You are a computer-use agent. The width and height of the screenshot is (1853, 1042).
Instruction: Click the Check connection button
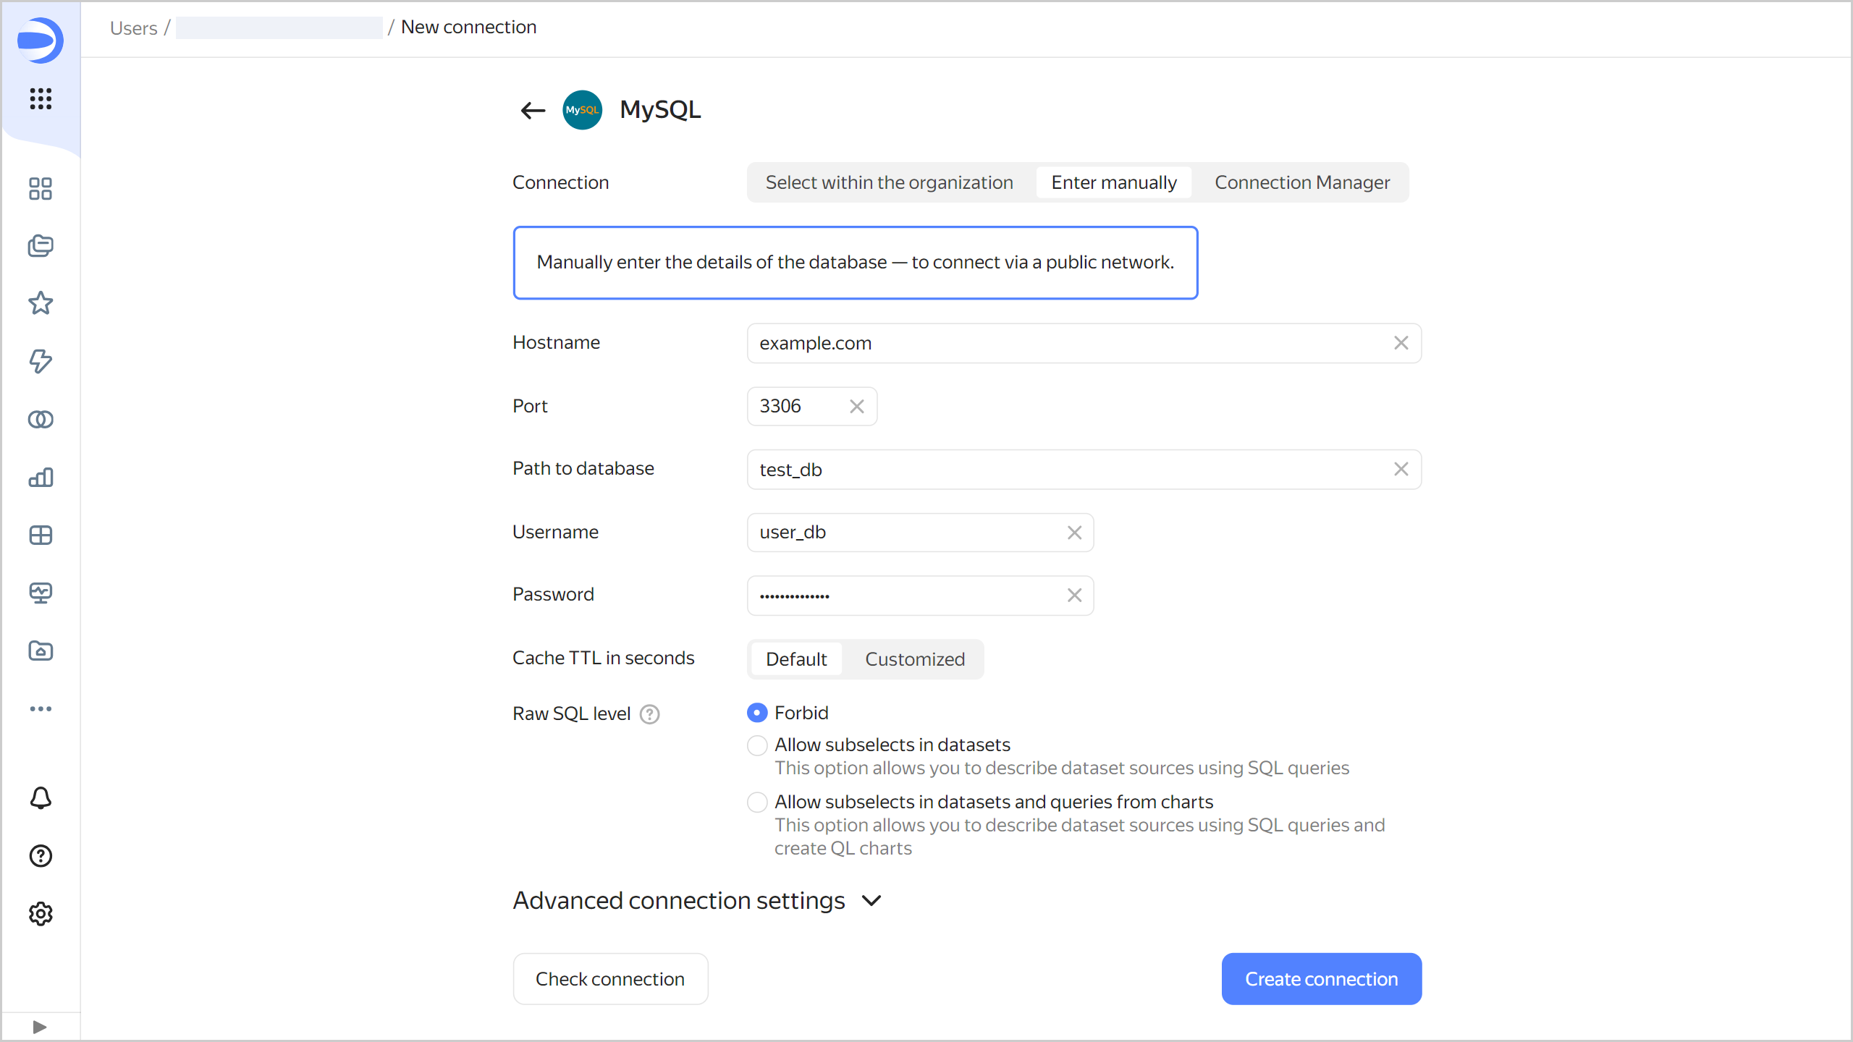(610, 979)
